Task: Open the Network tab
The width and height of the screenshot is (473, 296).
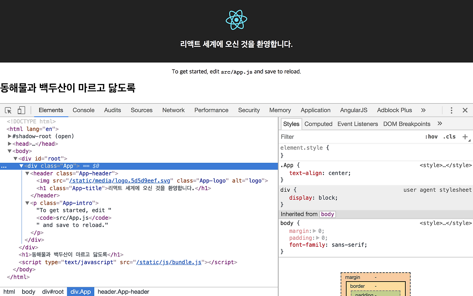Action: point(173,110)
